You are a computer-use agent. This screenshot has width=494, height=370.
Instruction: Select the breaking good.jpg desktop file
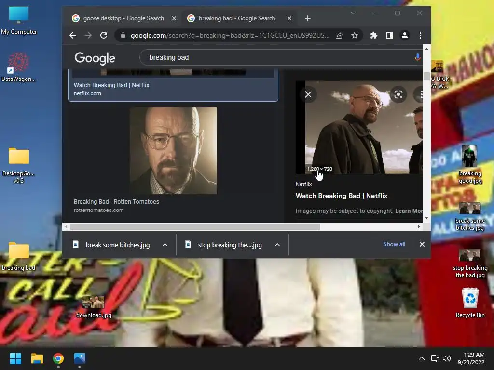[470, 164]
